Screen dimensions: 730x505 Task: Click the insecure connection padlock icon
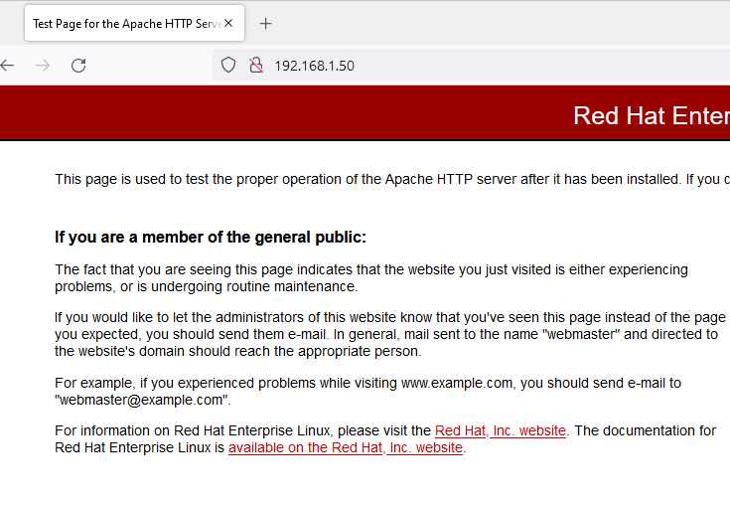(x=255, y=66)
